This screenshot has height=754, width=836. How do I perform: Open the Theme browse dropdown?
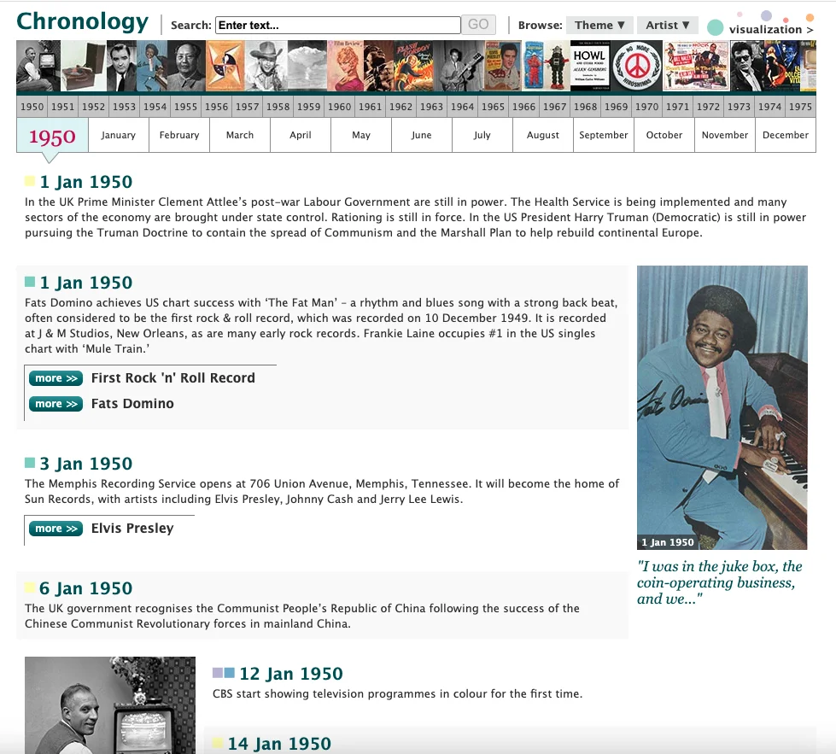pyautogui.click(x=599, y=25)
